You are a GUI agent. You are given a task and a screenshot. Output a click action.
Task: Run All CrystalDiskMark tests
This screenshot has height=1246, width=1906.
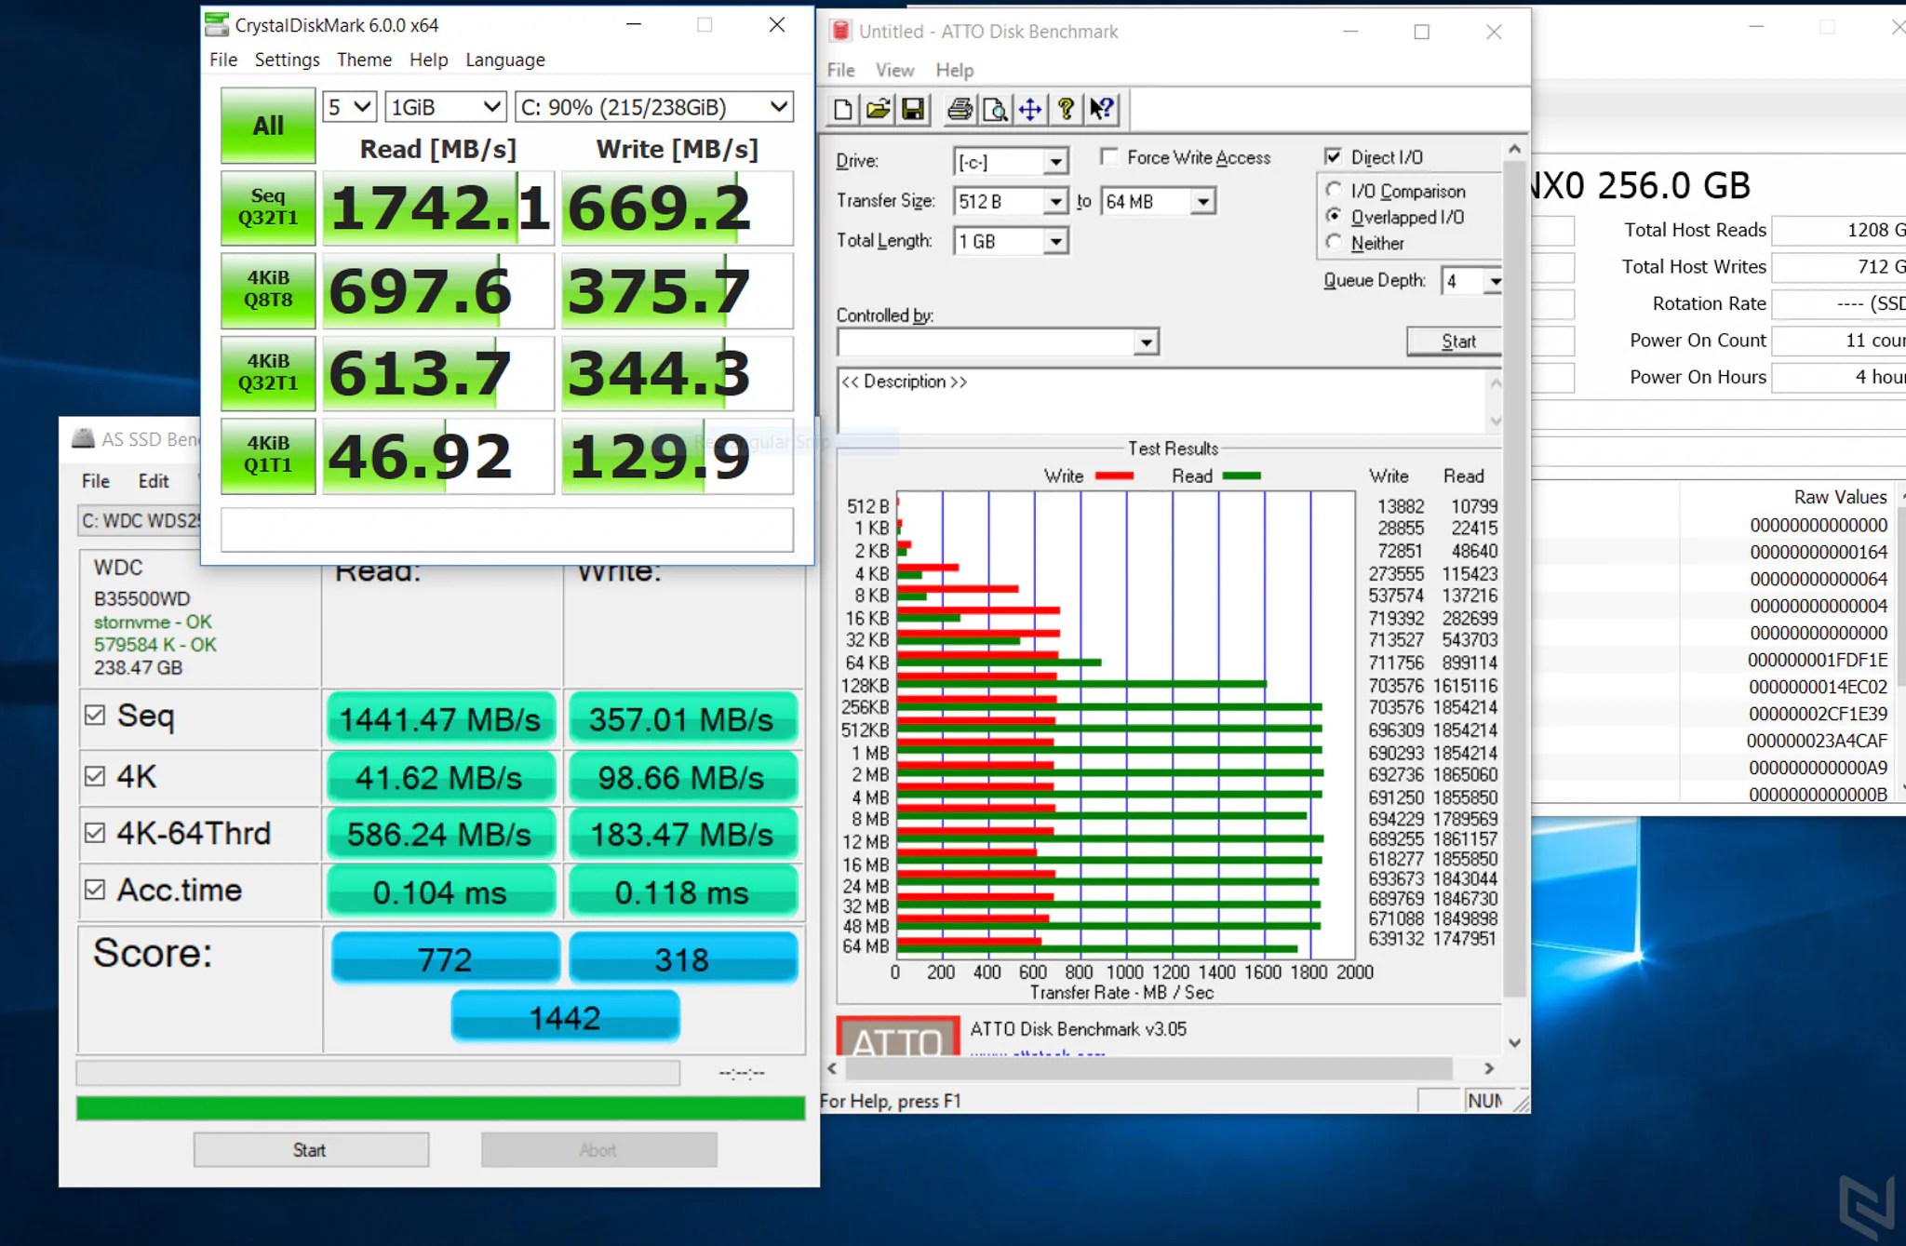click(268, 126)
